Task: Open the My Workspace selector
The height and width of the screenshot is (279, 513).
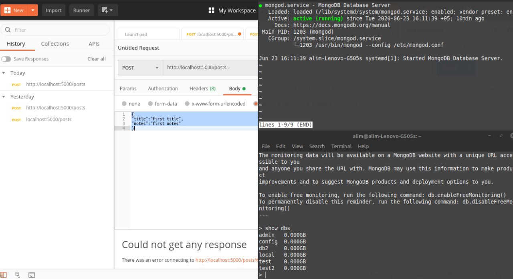Action: coord(236,10)
